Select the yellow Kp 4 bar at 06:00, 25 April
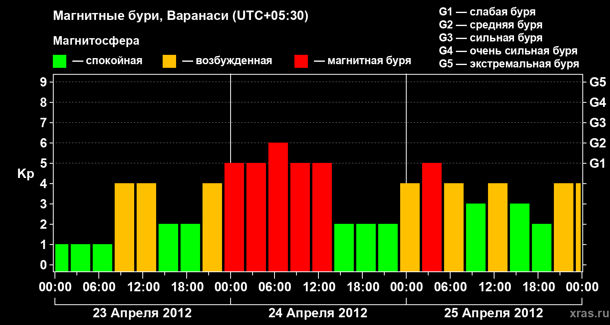Image resolution: width=610 pixels, height=325 pixels. (x=454, y=227)
